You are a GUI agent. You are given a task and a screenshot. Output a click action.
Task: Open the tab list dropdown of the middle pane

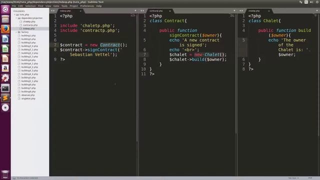(x=234, y=10)
